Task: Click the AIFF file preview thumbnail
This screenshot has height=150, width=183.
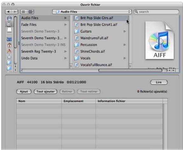Action: pyautogui.click(x=159, y=40)
